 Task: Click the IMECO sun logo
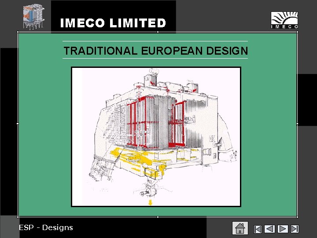[284, 20]
